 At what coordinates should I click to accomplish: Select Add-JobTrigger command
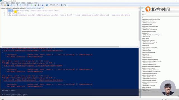click(146, 49)
